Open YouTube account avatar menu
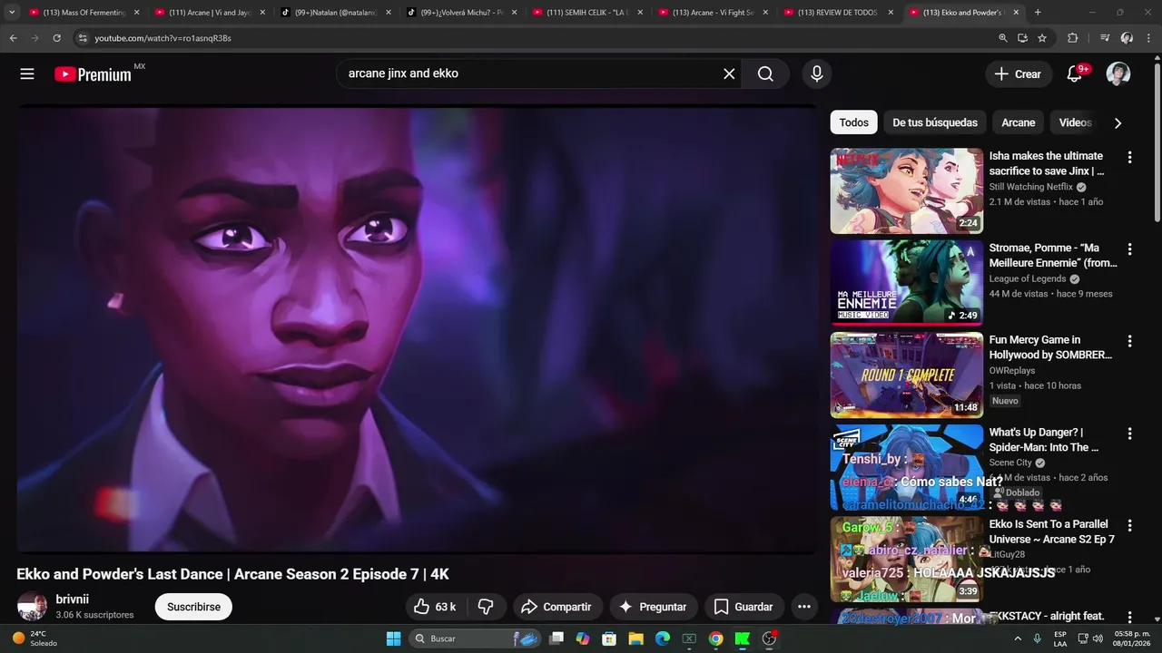1162x653 pixels. 1118,74
